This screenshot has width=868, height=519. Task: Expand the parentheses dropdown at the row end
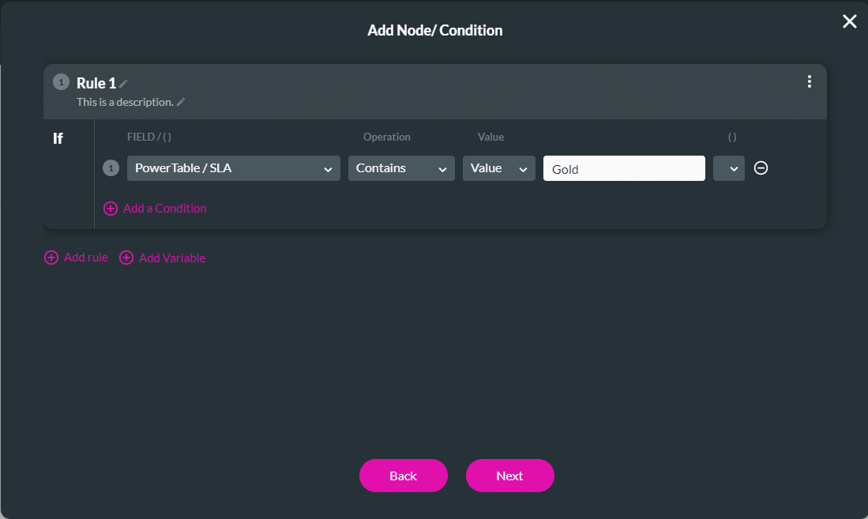click(x=728, y=168)
